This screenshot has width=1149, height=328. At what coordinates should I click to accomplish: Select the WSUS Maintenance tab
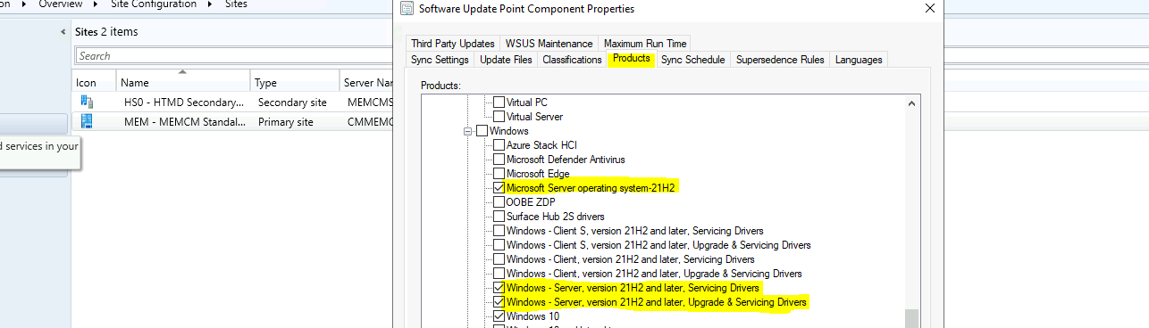[549, 43]
